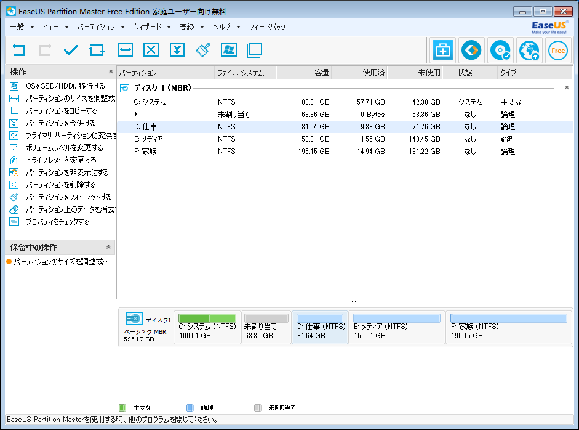Click the EaseUS logo in the top right

[x=549, y=27]
